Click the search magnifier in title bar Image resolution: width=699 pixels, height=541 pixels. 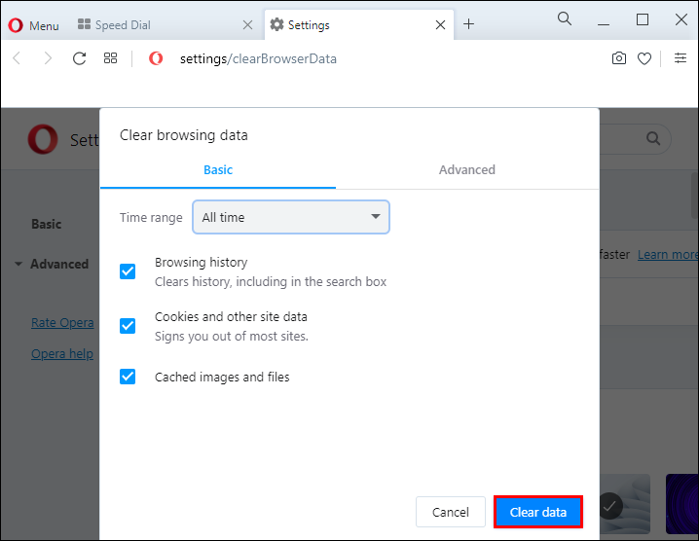565,19
